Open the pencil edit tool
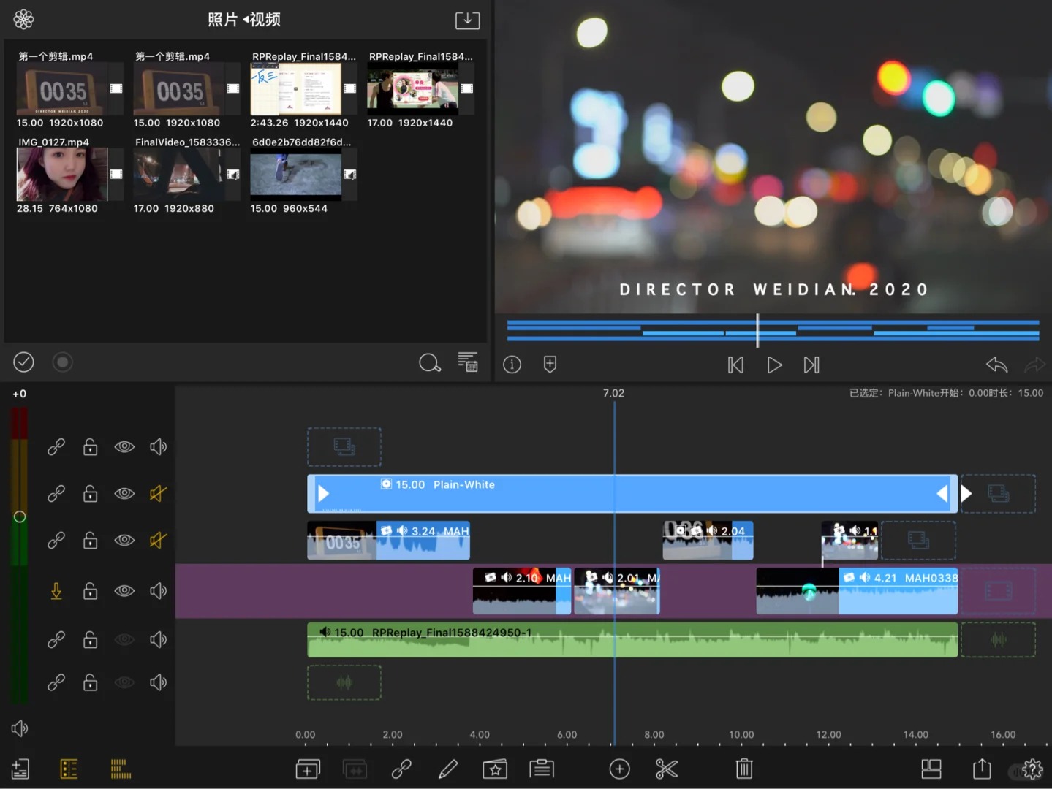 447,769
